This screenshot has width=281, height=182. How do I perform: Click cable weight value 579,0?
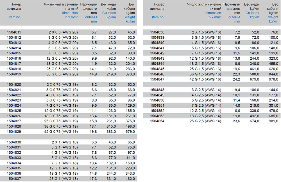(x=130, y=132)
